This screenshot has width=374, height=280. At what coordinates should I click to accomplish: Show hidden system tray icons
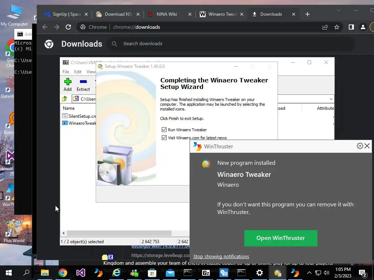pos(309,273)
